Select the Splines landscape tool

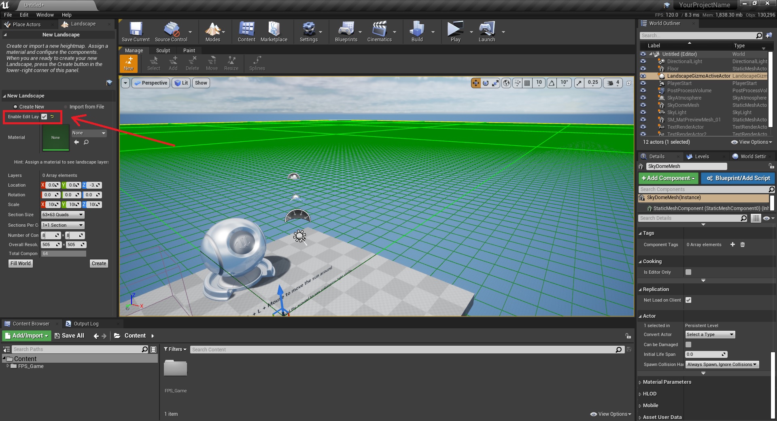pyautogui.click(x=257, y=64)
